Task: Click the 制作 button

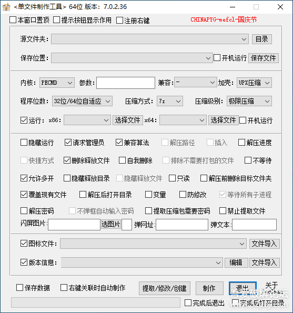Action: [209, 288]
